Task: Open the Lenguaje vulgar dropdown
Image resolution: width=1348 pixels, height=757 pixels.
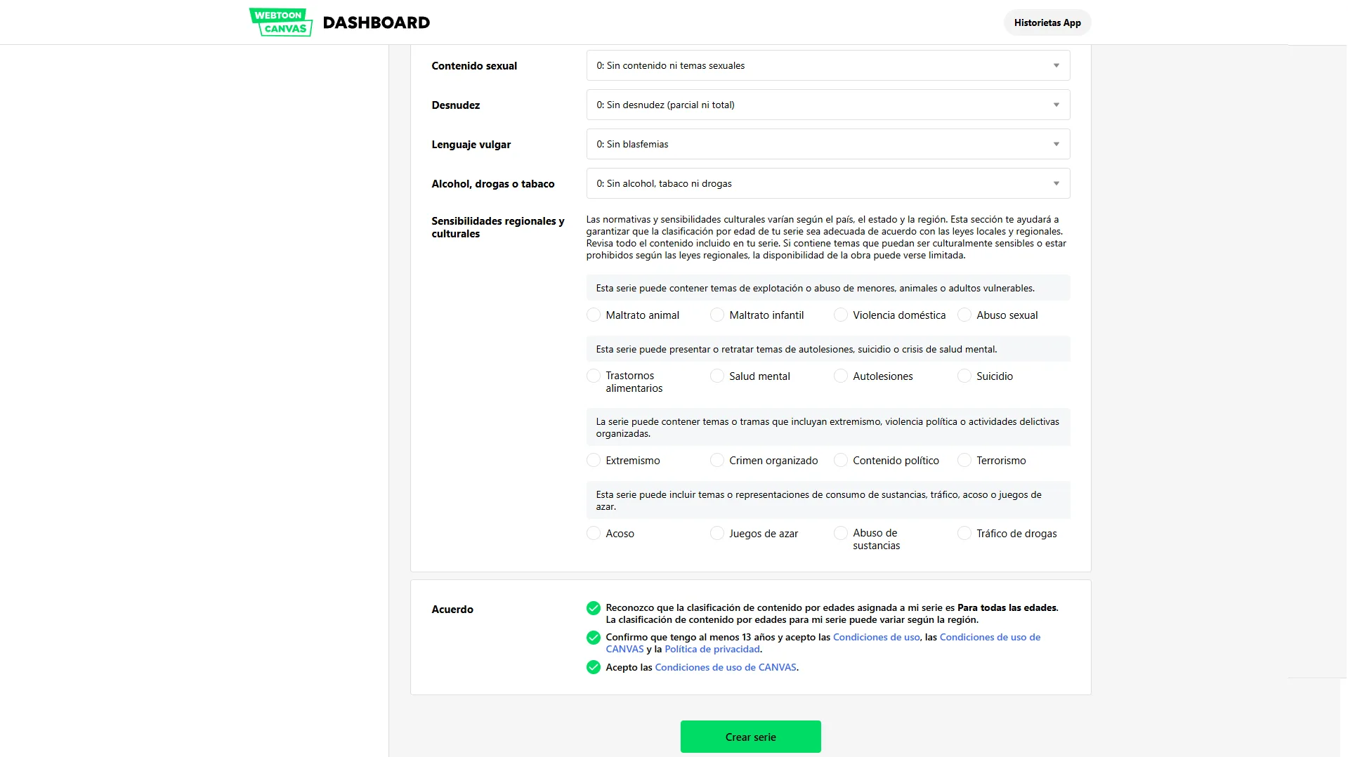Action: [828, 144]
